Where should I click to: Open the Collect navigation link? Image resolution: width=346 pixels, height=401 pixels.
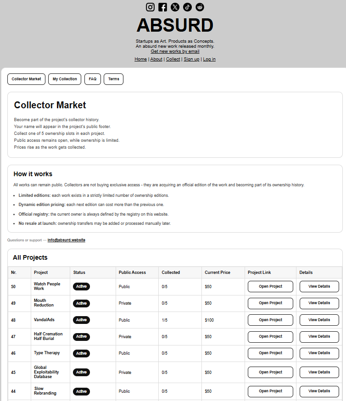tap(173, 59)
